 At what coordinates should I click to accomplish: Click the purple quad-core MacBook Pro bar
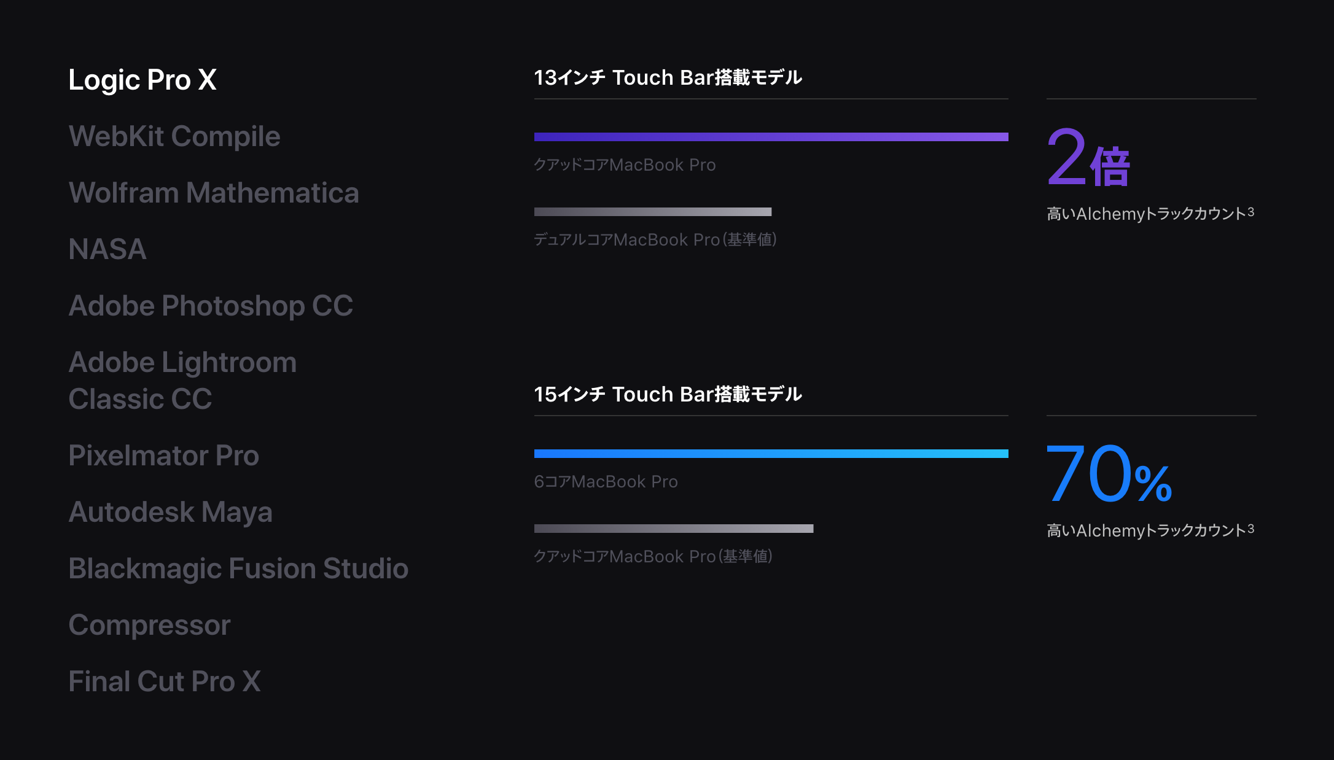point(771,137)
